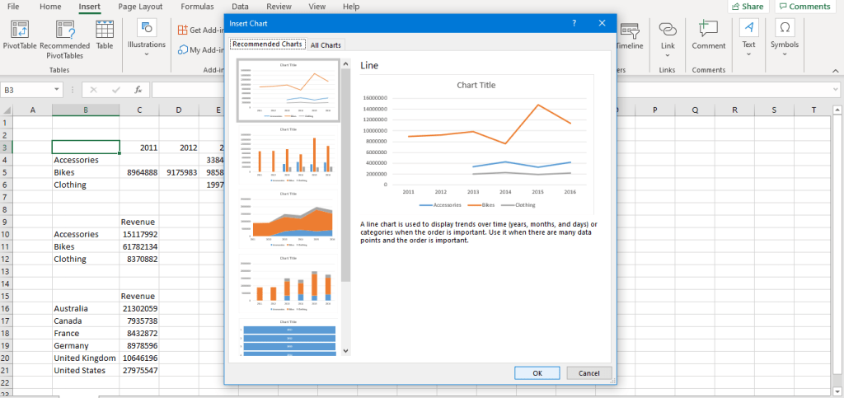Viewport: 844px width, 398px height.
Task: Open the Symbols dropdown
Action: pos(785,37)
